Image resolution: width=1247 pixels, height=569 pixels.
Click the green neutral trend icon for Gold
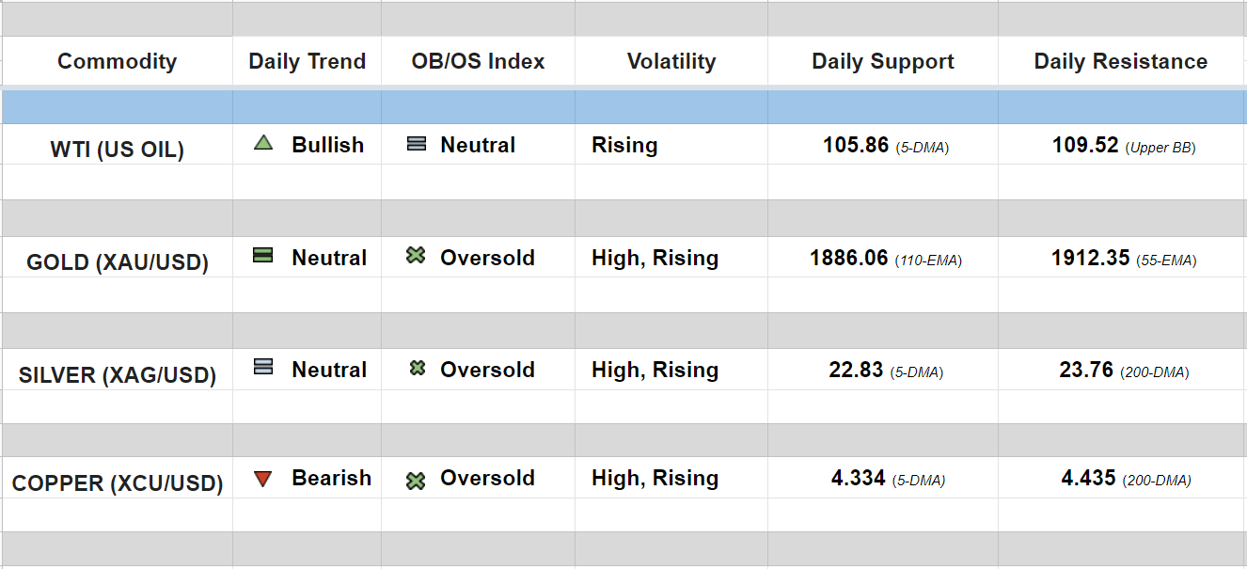[263, 256]
